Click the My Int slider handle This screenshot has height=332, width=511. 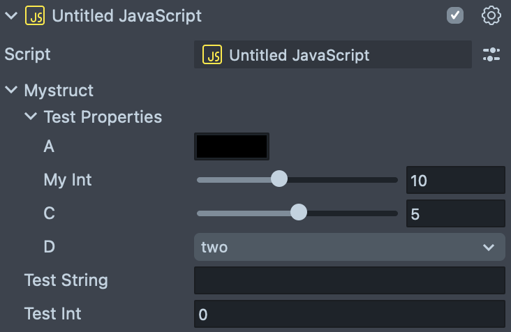click(279, 179)
